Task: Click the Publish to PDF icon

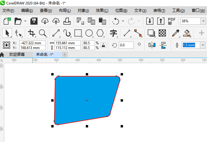Action: click(172, 21)
